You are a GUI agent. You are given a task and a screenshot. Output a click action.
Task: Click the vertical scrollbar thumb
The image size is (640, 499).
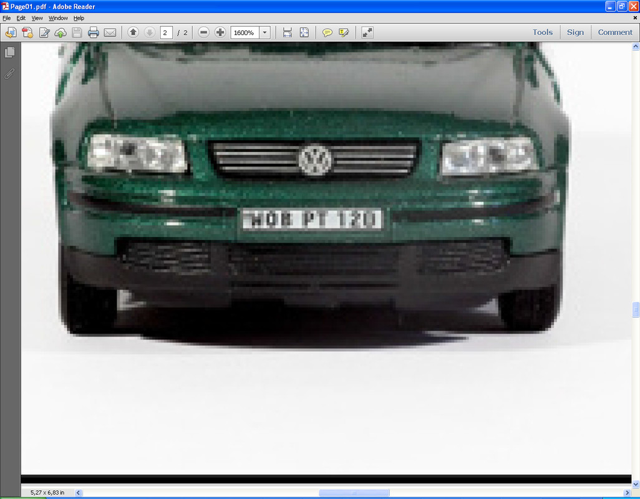pos(636,309)
